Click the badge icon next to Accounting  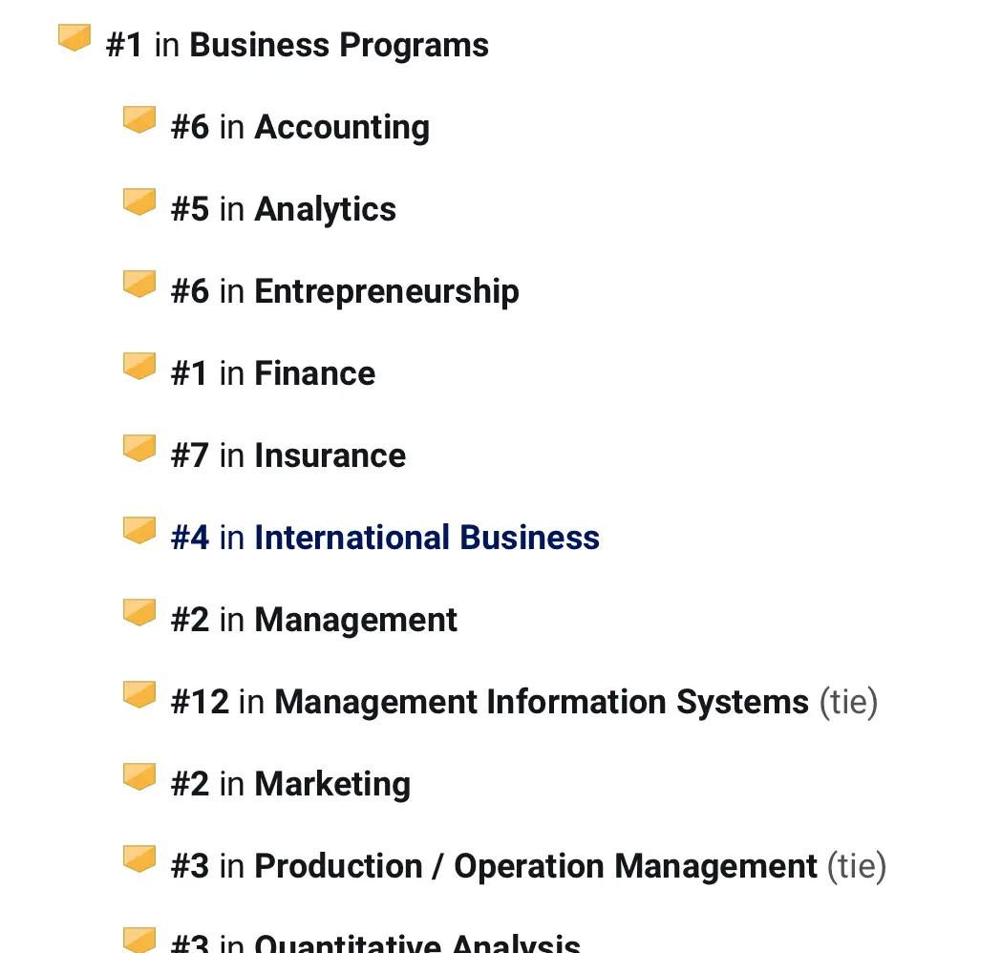[139, 120]
